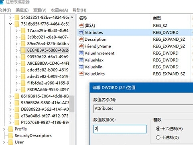Open the 文件(F) menu
This screenshot has height=145, width=193.
click(x=5, y=10)
